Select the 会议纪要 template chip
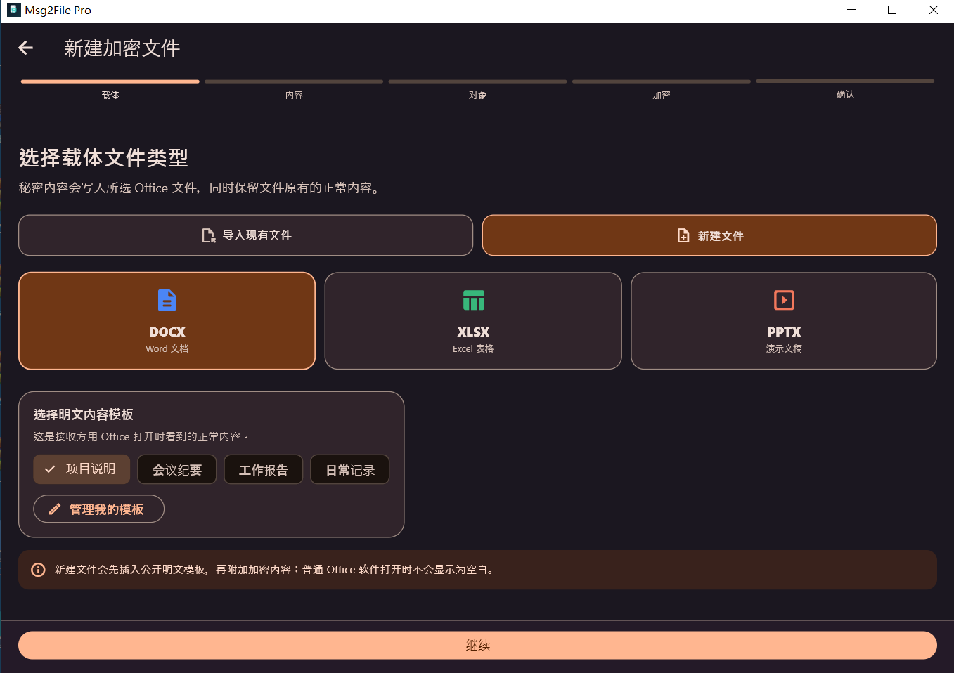This screenshot has height=673, width=954. coord(177,469)
